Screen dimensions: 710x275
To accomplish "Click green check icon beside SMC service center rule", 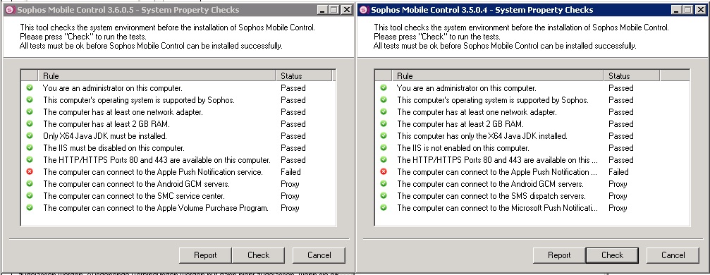I will (30, 195).
